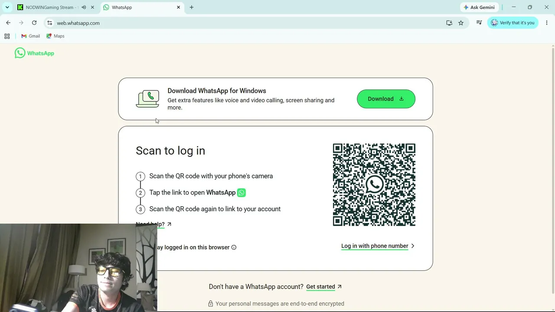Viewport: 555px width, 312px height.
Task: Open the media controls icon
Action: [x=479, y=23]
